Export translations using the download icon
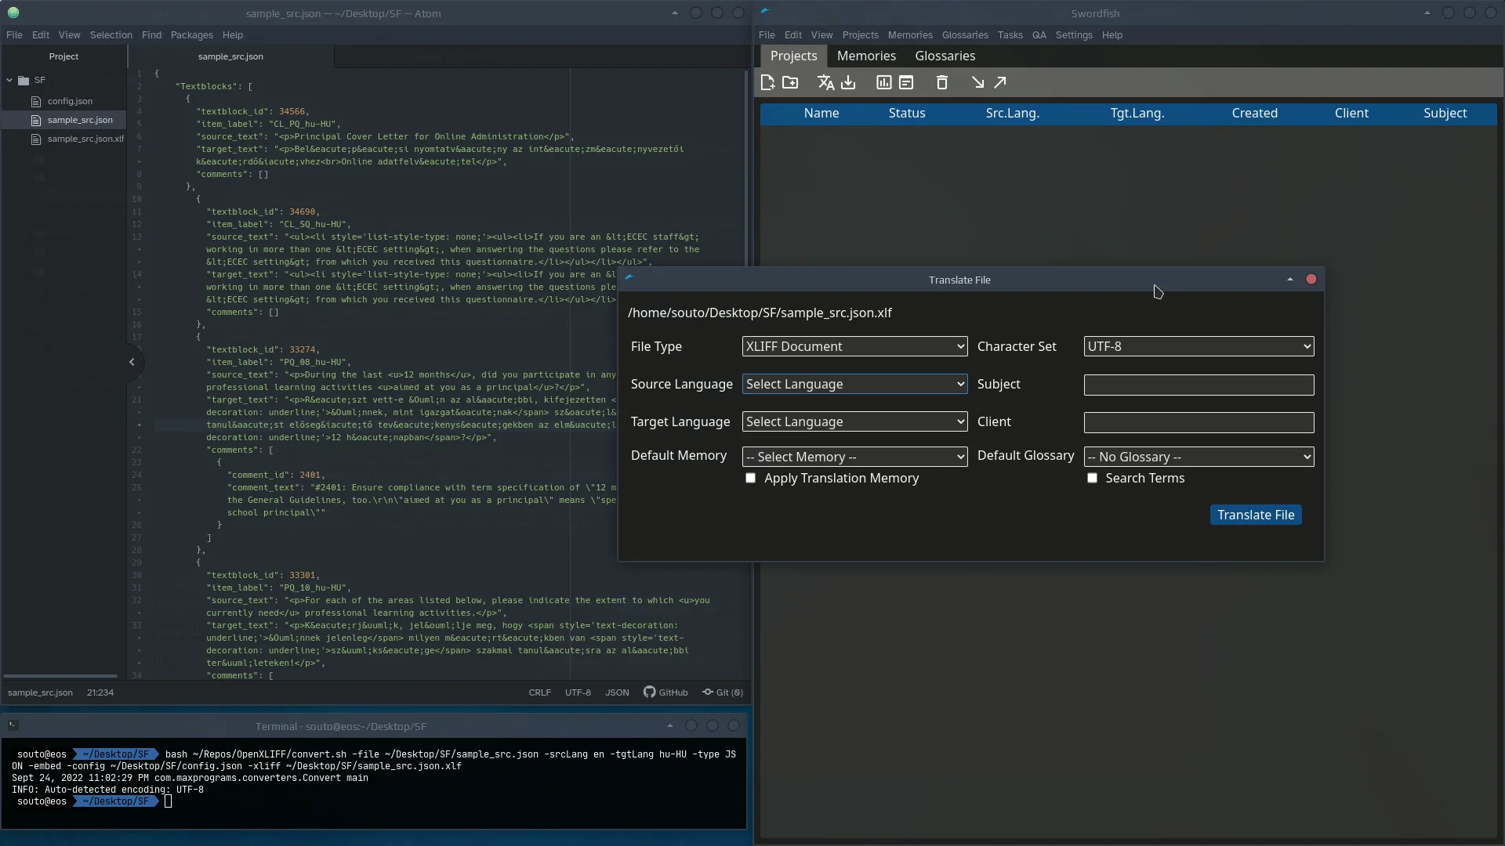Screen dimensions: 1505x846 click(x=849, y=82)
